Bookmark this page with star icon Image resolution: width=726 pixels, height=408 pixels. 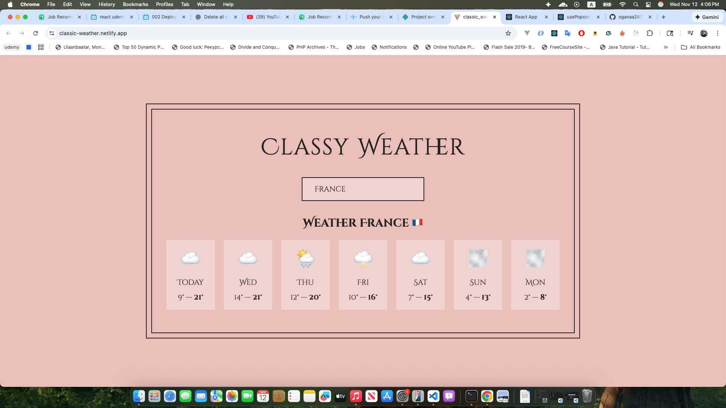508,33
